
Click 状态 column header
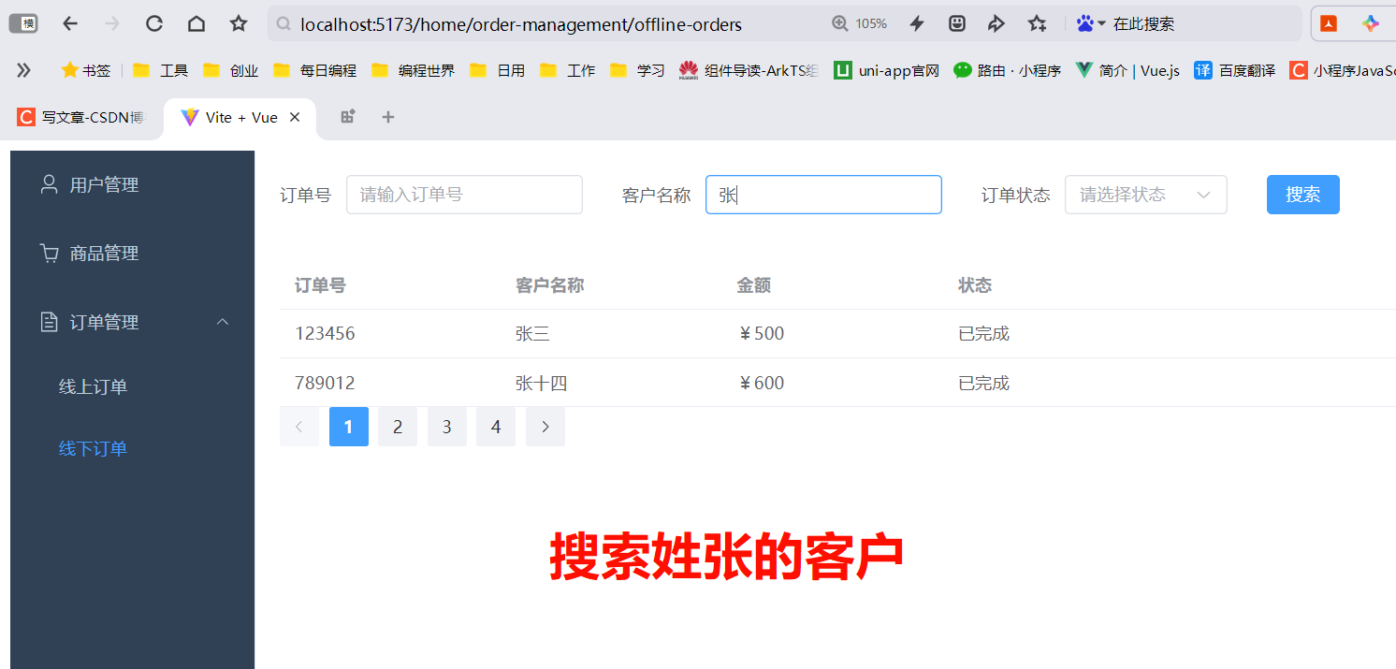click(x=975, y=285)
